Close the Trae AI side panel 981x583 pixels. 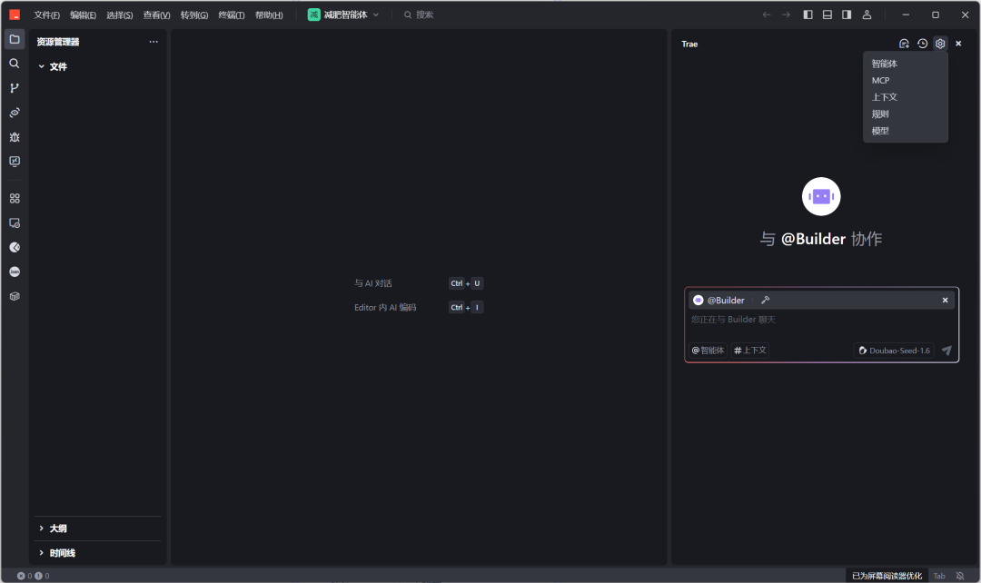958,44
